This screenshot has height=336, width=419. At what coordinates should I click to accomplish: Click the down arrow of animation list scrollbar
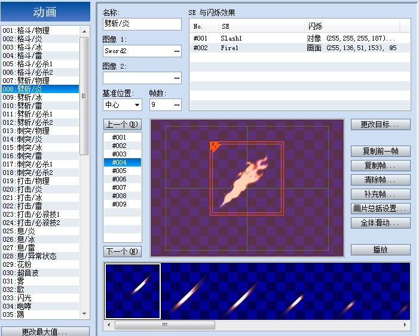coord(84,314)
